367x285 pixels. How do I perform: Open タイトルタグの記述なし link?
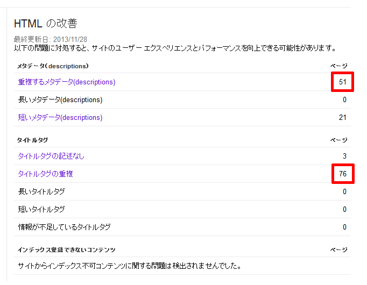click(51, 156)
